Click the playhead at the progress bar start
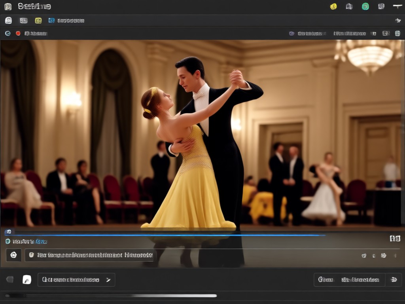 [8, 232]
